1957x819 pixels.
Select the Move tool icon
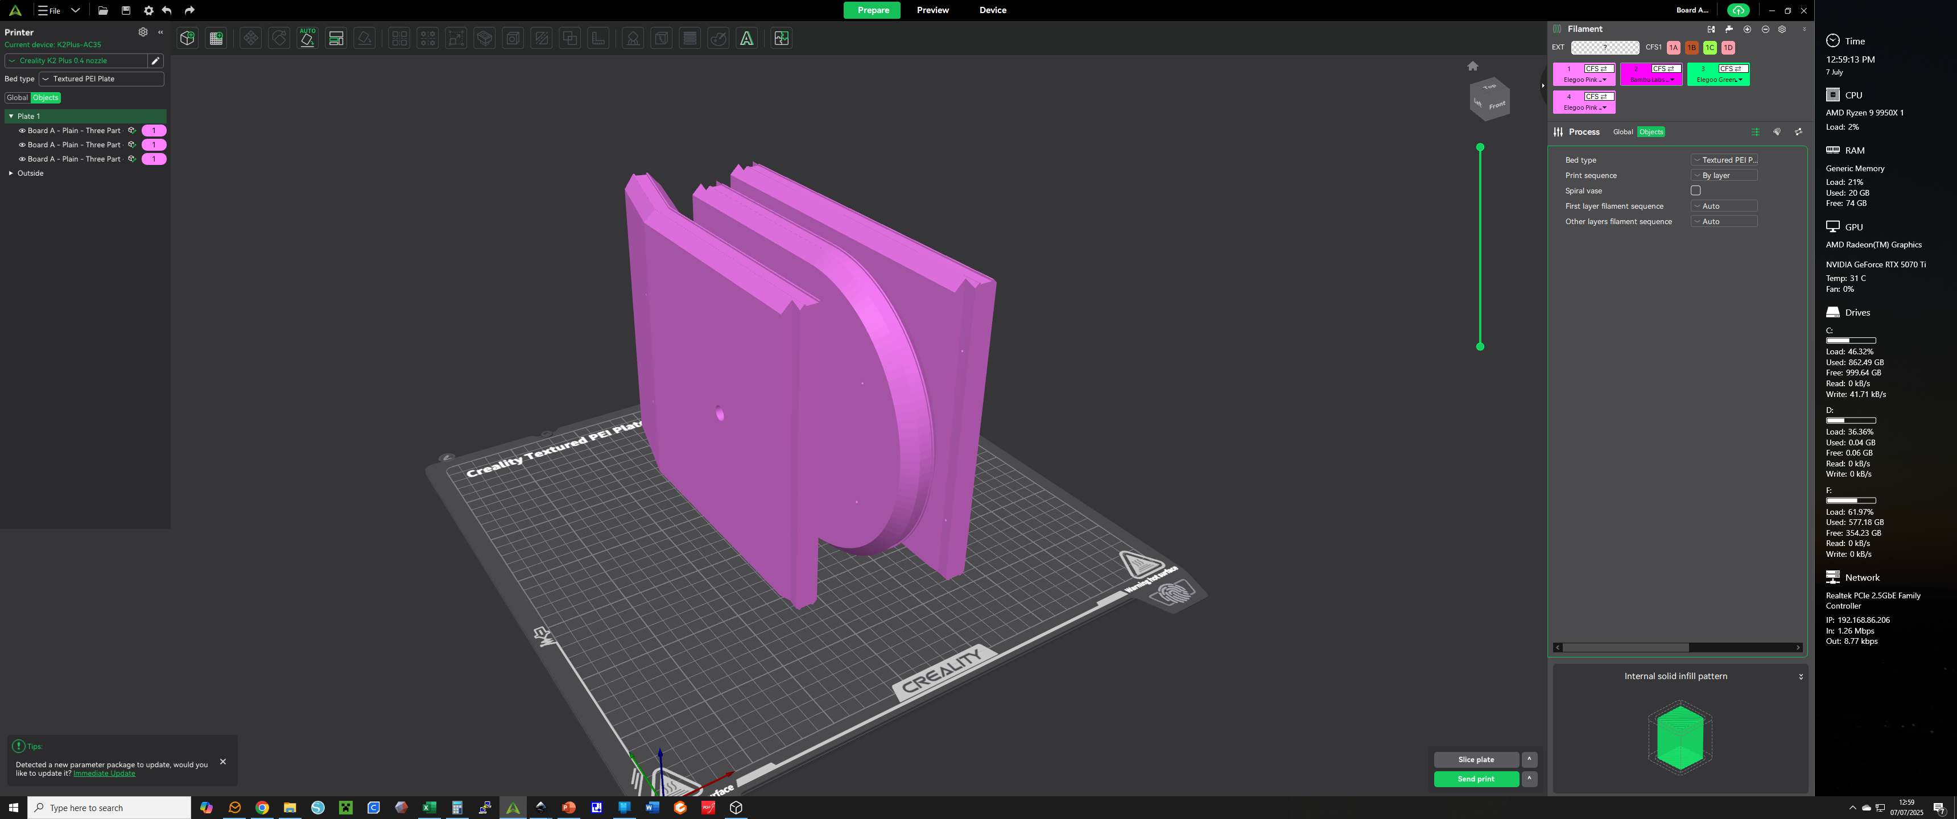point(251,38)
